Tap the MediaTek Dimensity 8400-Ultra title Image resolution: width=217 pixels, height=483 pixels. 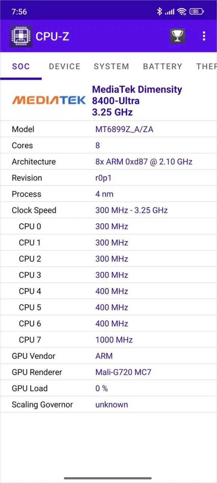pyautogui.click(x=137, y=101)
